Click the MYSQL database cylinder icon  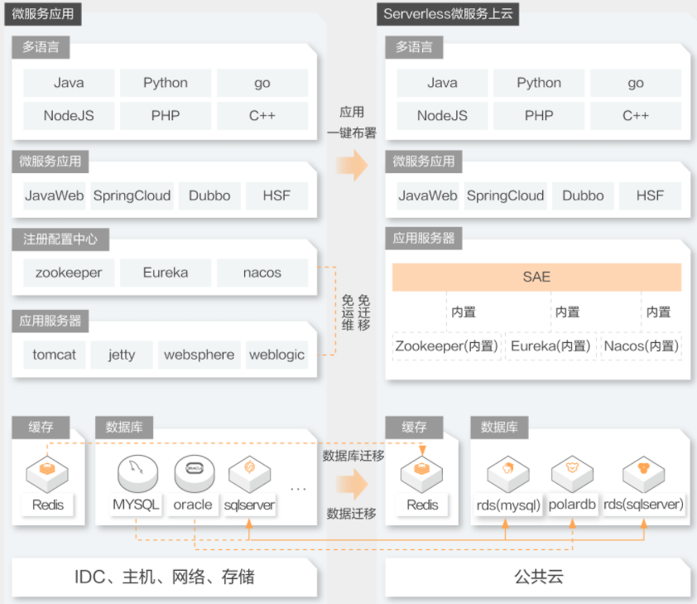(x=137, y=473)
